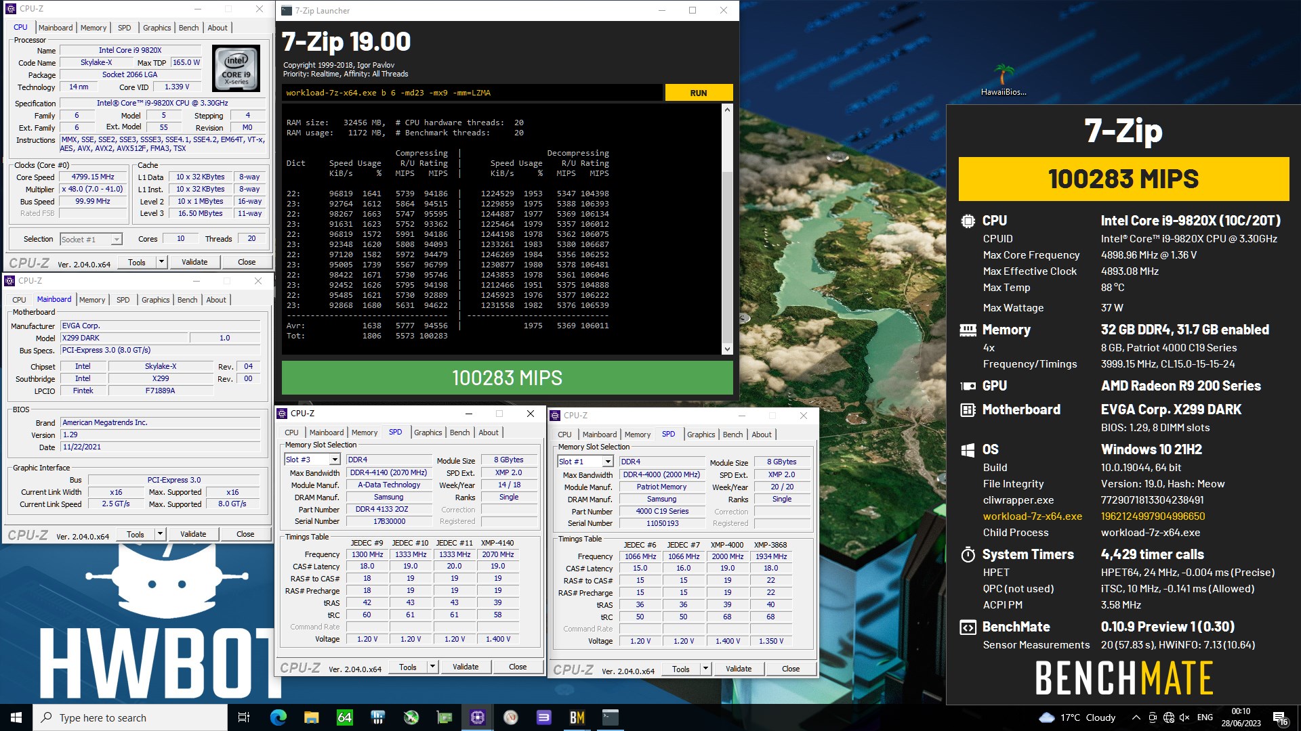Click the green 100283 MIPS result bar
1301x731 pixels.
[507, 378]
